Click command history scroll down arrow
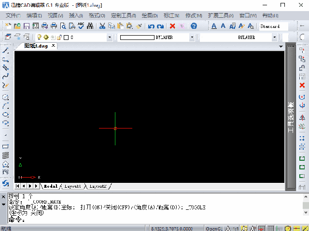 [306, 212]
